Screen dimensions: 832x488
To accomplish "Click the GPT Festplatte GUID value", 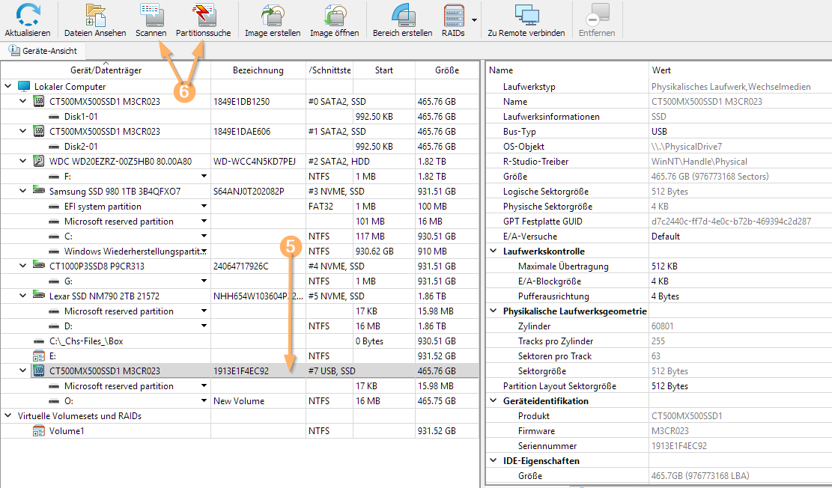I will pyautogui.click(x=731, y=222).
